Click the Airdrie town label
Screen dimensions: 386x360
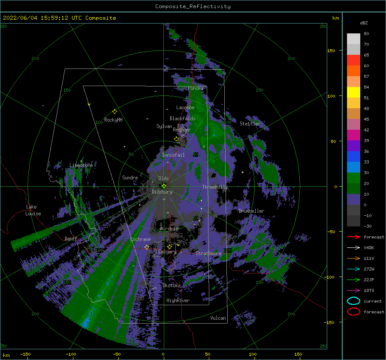[169, 229]
